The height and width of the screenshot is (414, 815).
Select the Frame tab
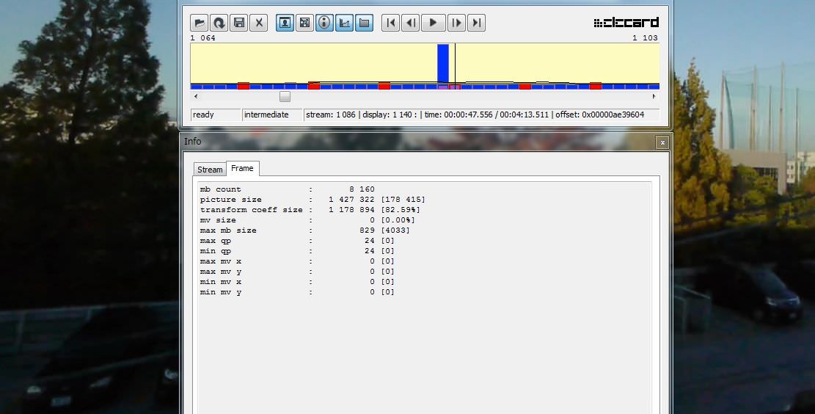(242, 169)
